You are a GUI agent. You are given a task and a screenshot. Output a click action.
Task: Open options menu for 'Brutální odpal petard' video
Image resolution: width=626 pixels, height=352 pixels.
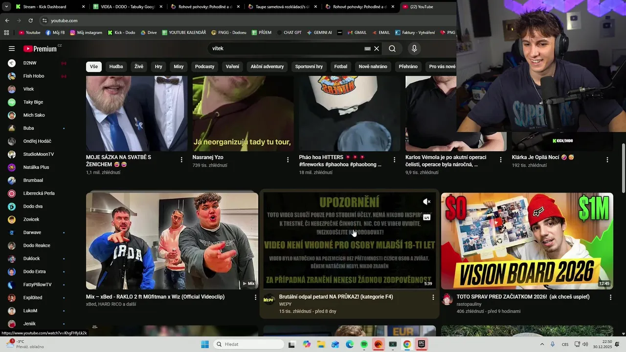[x=433, y=297]
